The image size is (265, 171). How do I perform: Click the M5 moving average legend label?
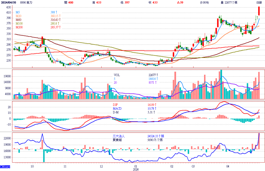pyautogui.click(x=18, y=12)
